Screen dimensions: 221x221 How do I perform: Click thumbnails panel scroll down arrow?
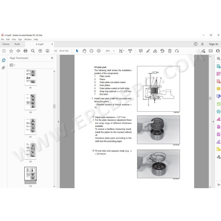pyautogui.click(x=54, y=186)
